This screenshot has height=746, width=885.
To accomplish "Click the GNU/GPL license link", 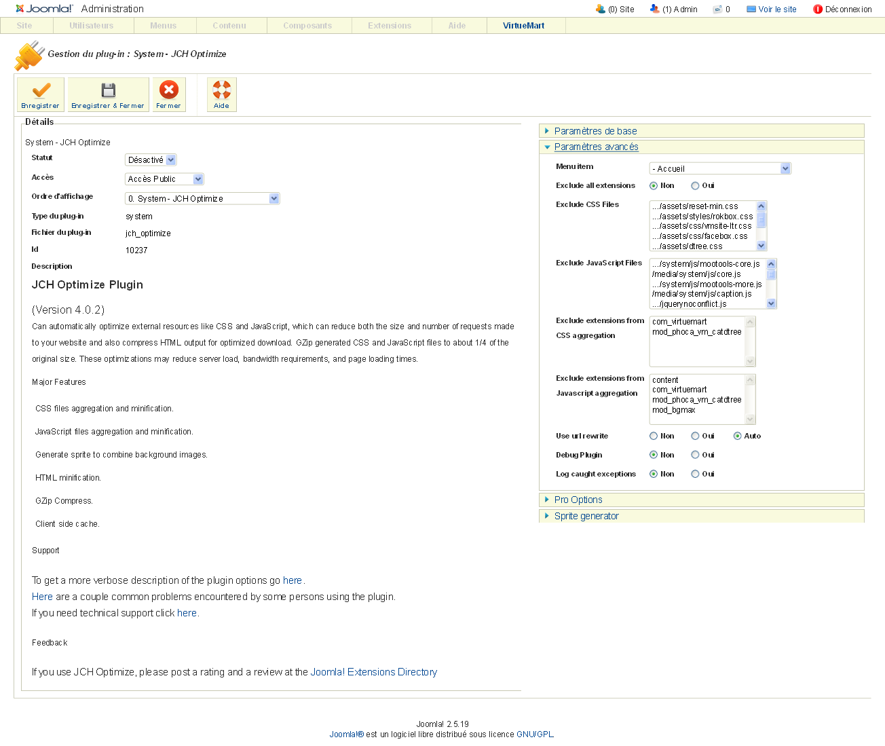I will tap(535, 734).
